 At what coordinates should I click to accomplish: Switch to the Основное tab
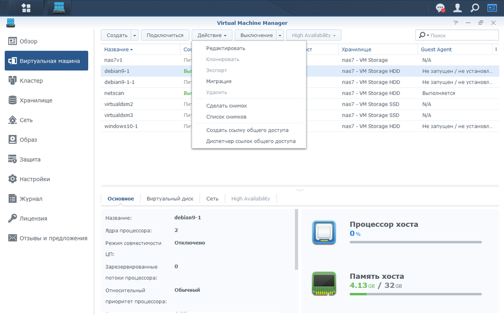[121, 198]
